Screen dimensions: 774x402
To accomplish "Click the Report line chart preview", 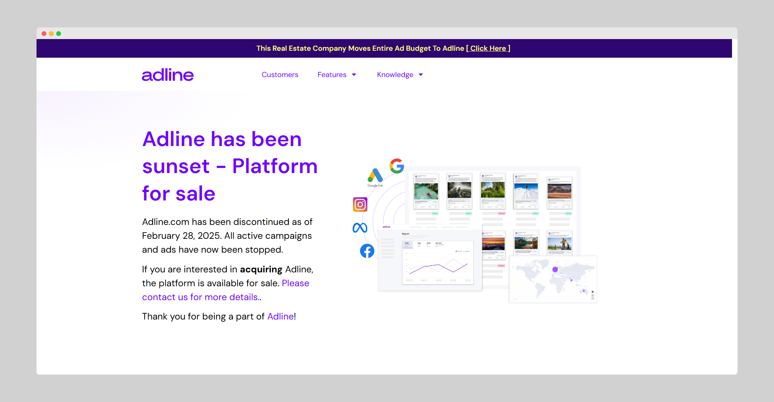I will tap(438, 262).
